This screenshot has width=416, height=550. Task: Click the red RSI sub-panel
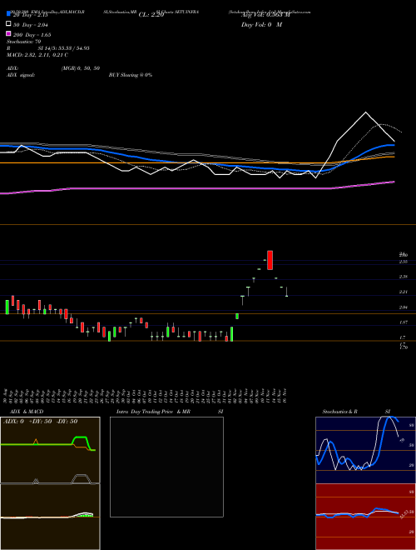[x=365, y=517]
